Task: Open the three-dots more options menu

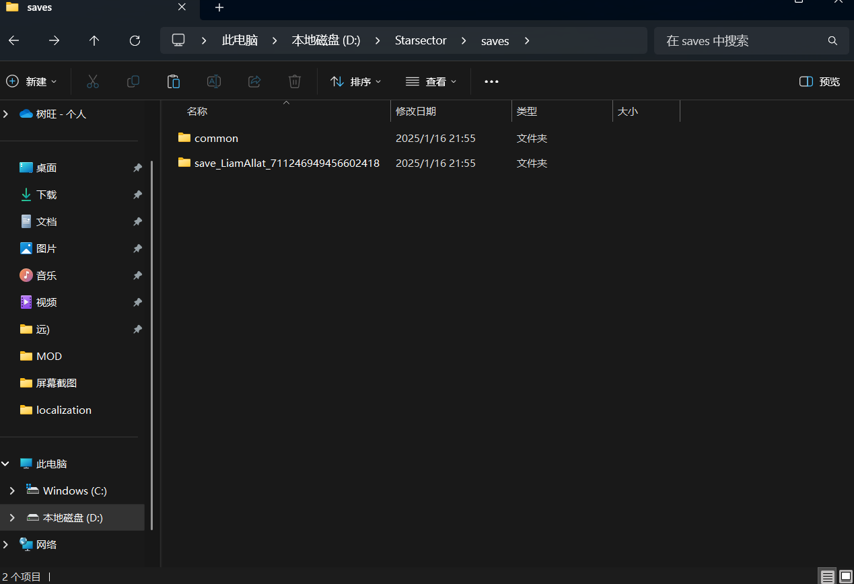Action: pos(491,81)
